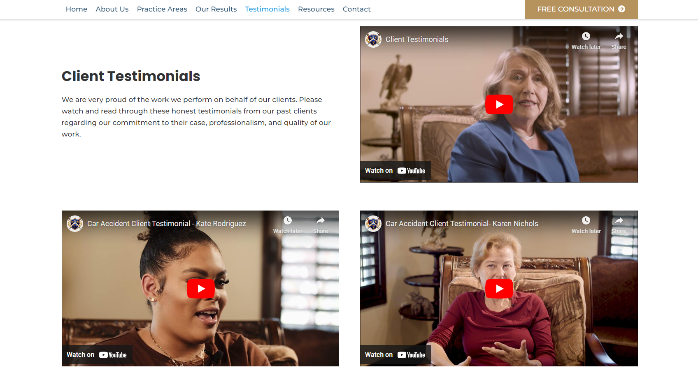Viewport: 698px width, 382px height.
Task: Click Watch later clock on Client Testimonials video
Action: [x=586, y=36]
